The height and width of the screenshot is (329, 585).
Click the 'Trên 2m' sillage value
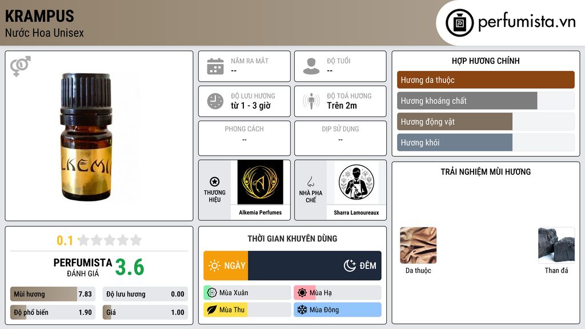(x=342, y=106)
